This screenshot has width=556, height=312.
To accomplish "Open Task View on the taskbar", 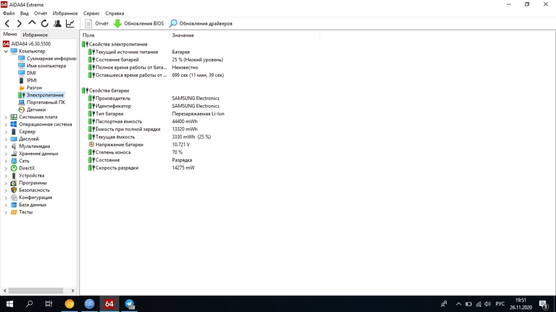I will tap(49, 304).
